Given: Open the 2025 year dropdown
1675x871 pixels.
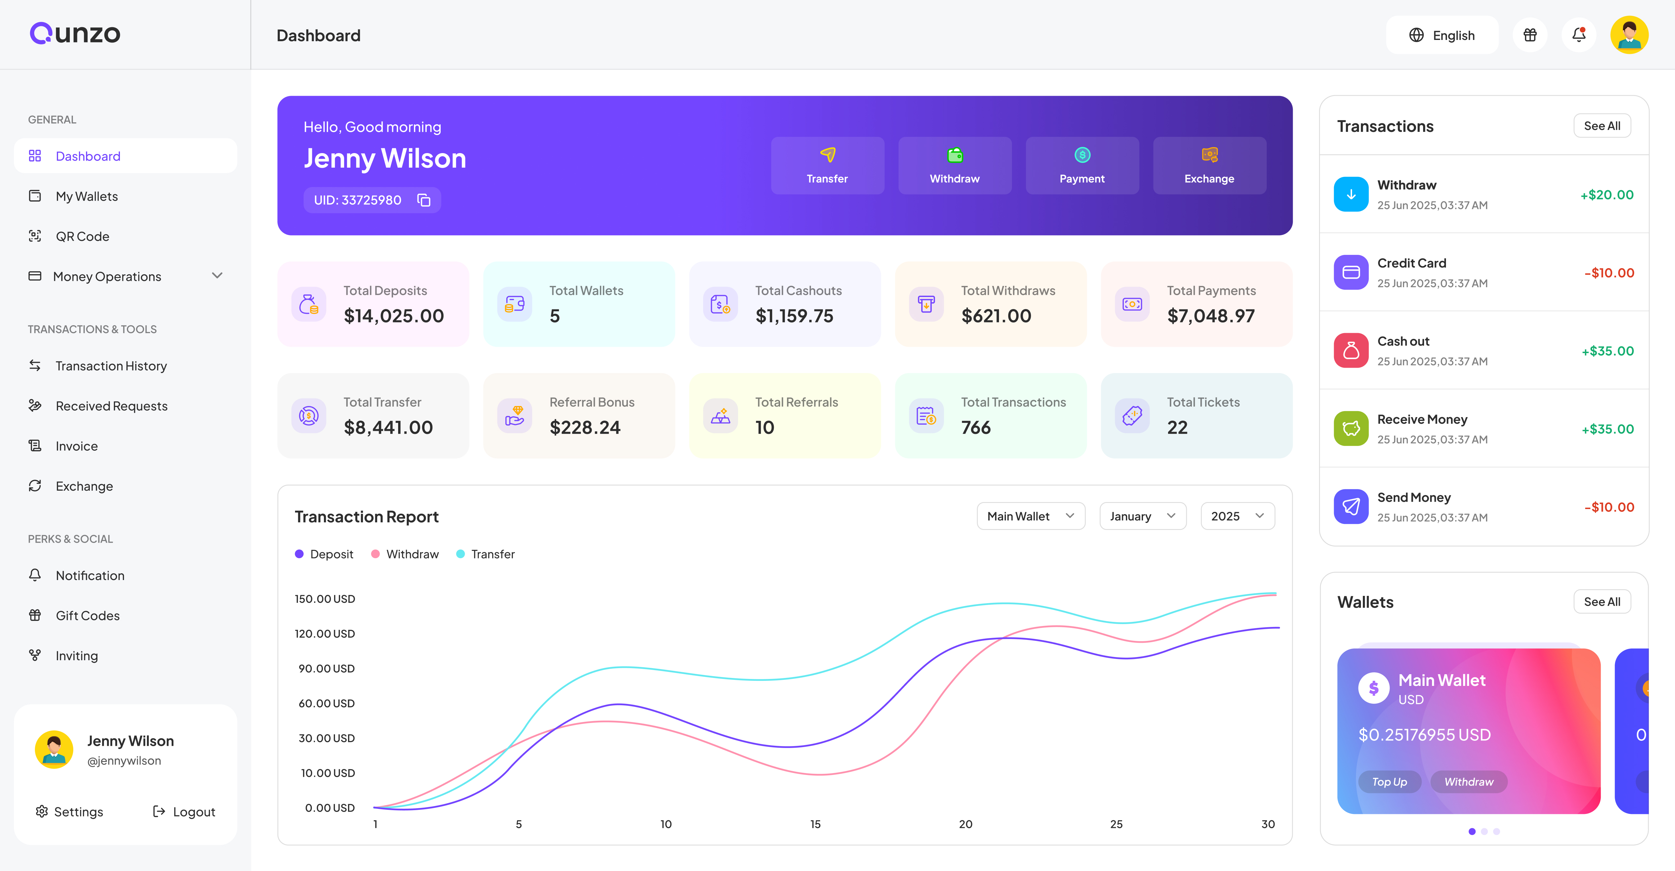Looking at the screenshot, I should [x=1238, y=516].
